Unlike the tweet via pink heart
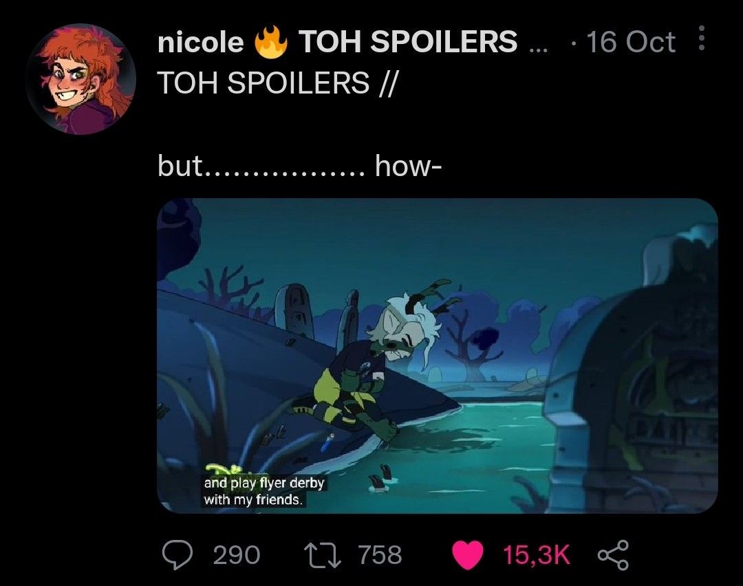Viewport: 743px width, 586px height. pyautogui.click(x=467, y=555)
